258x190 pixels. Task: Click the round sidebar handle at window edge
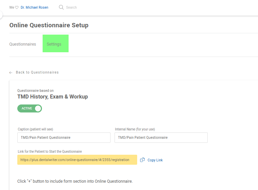(x=1, y=15)
